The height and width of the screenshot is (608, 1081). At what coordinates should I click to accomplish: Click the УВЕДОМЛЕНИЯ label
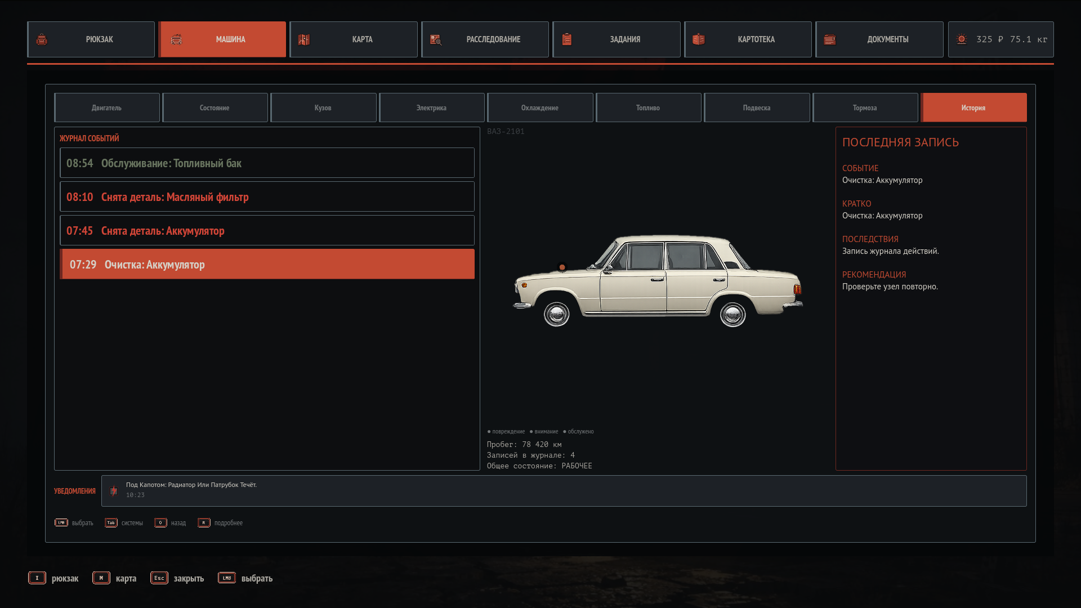pos(75,491)
